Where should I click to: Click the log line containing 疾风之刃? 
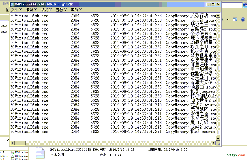pos(113,47)
